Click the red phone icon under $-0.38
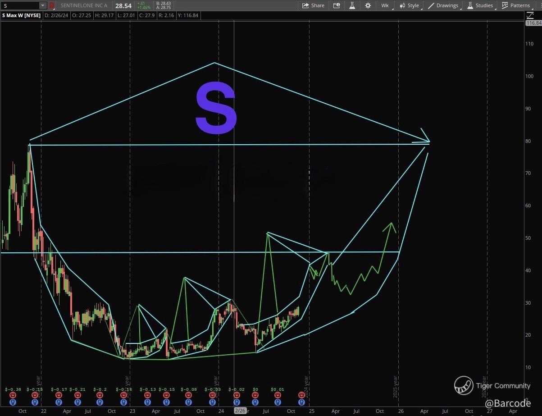Screen dimensions: 542x416 click(x=12, y=395)
